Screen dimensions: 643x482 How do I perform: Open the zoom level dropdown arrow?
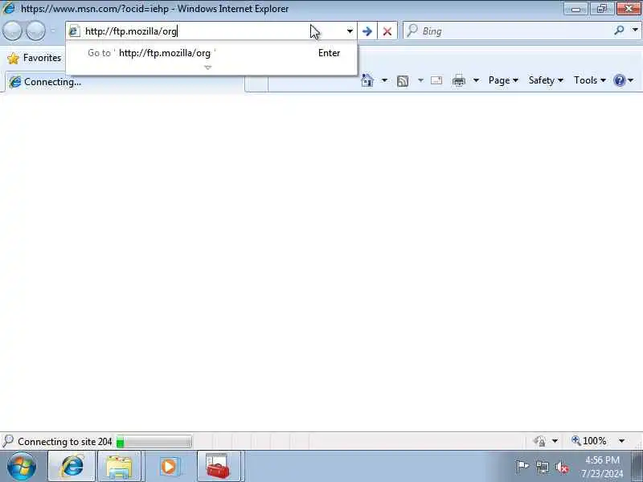click(x=621, y=441)
